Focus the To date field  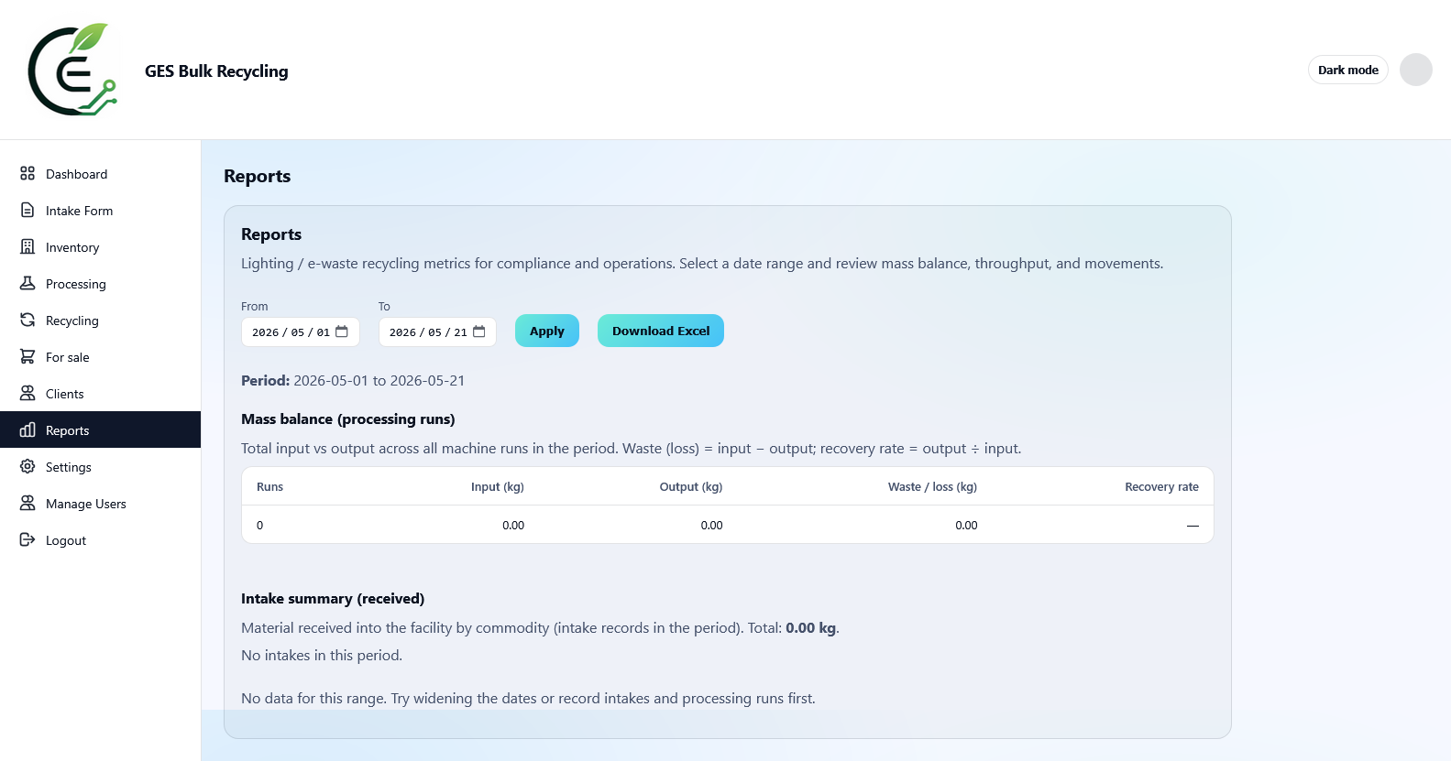[x=437, y=332]
